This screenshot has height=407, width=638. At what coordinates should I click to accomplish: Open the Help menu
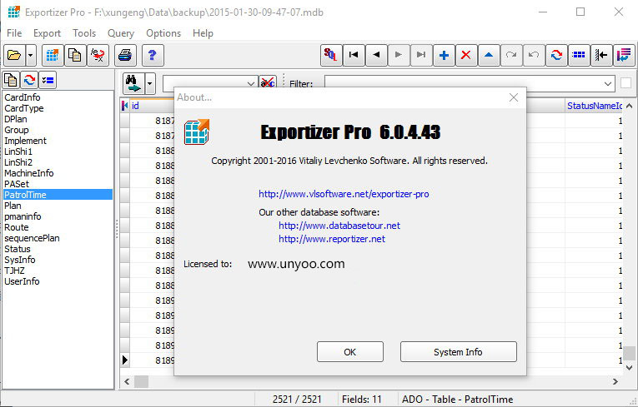(203, 33)
